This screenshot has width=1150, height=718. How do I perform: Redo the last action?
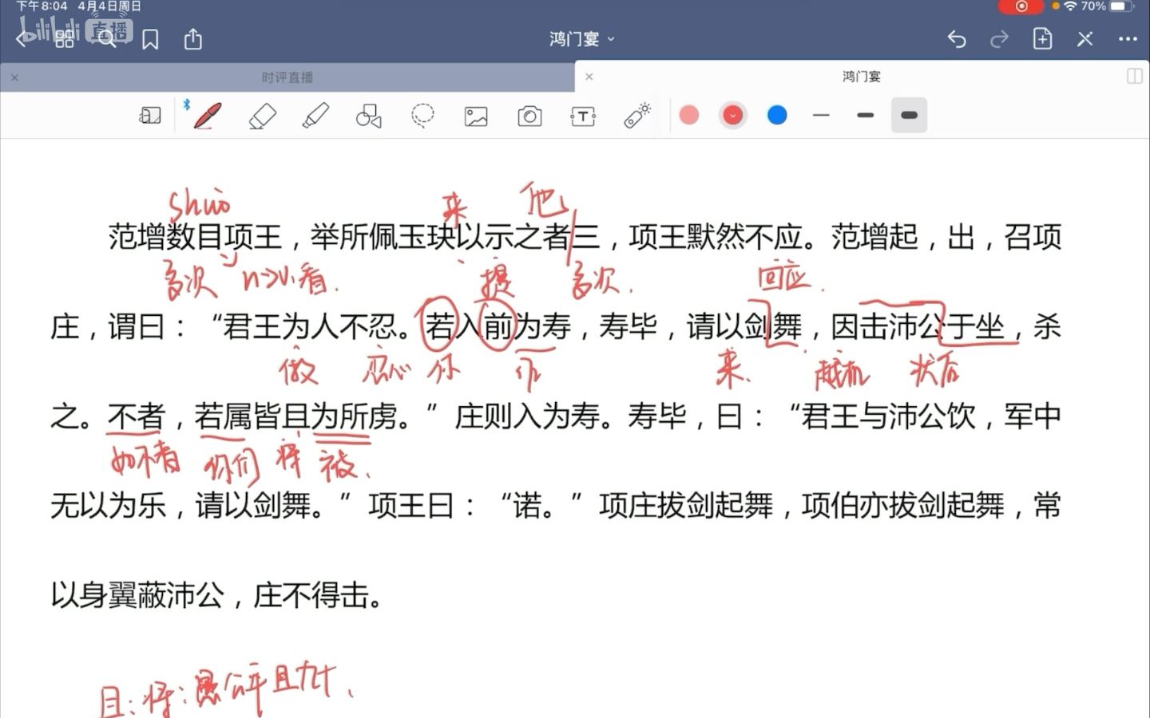(x=999, y=39)
